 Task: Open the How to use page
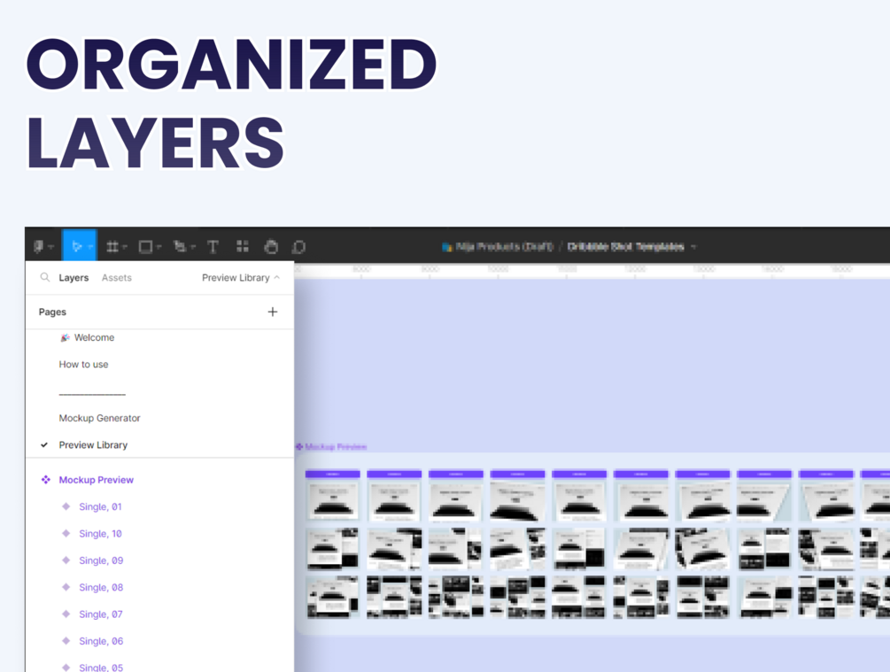point(83,365)
